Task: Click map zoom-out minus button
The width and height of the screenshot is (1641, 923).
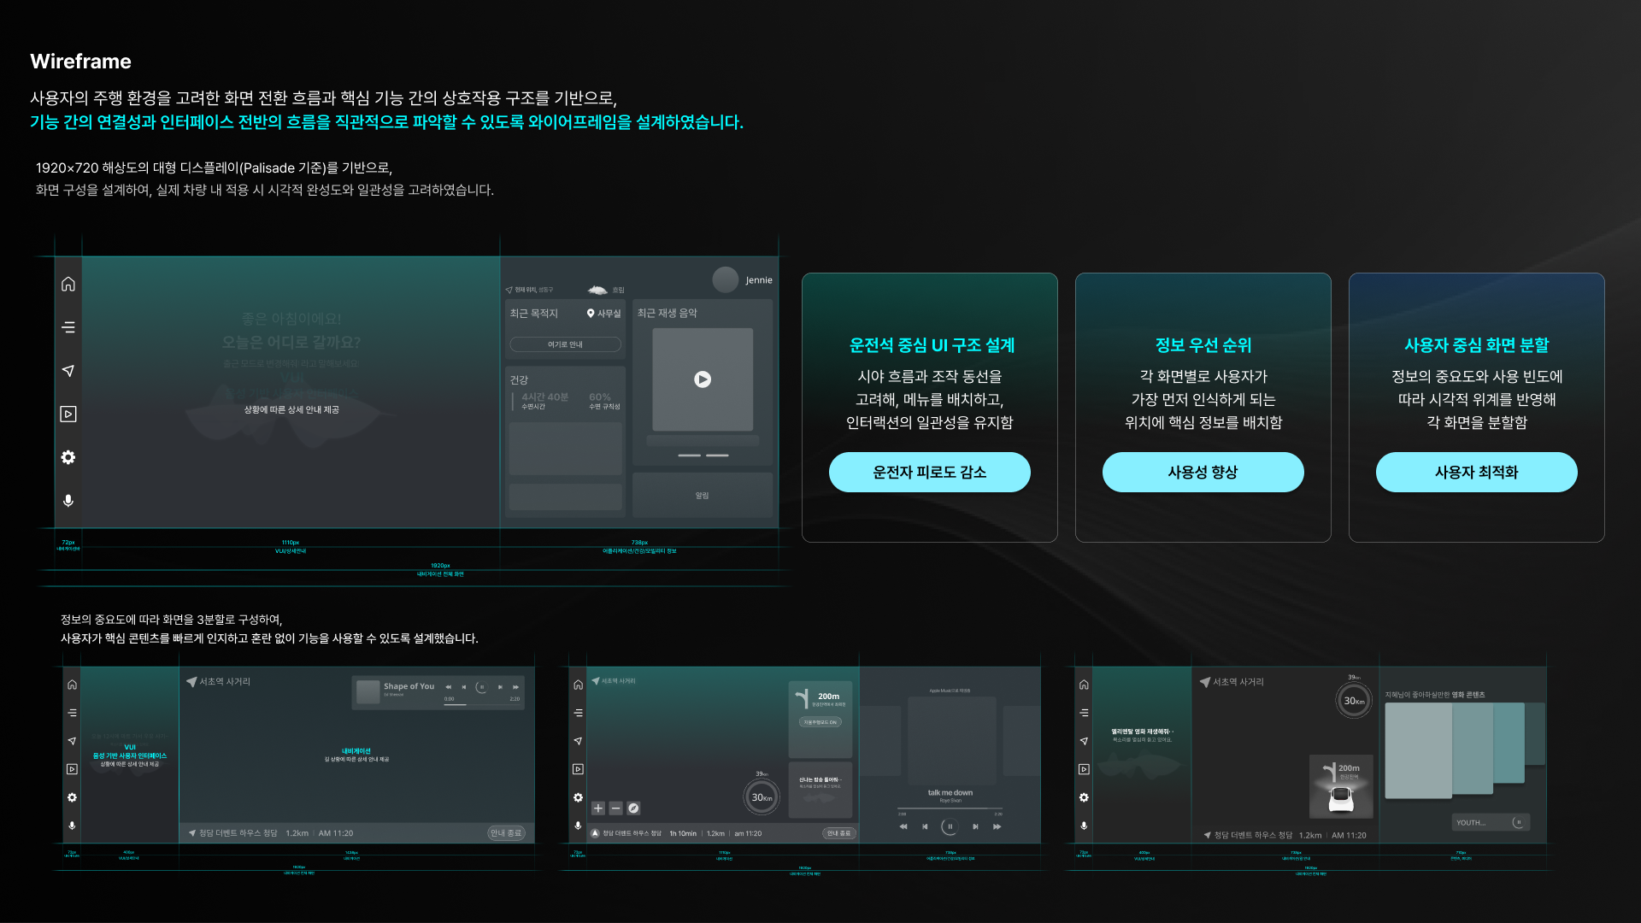Action: (x=615, y=808)
